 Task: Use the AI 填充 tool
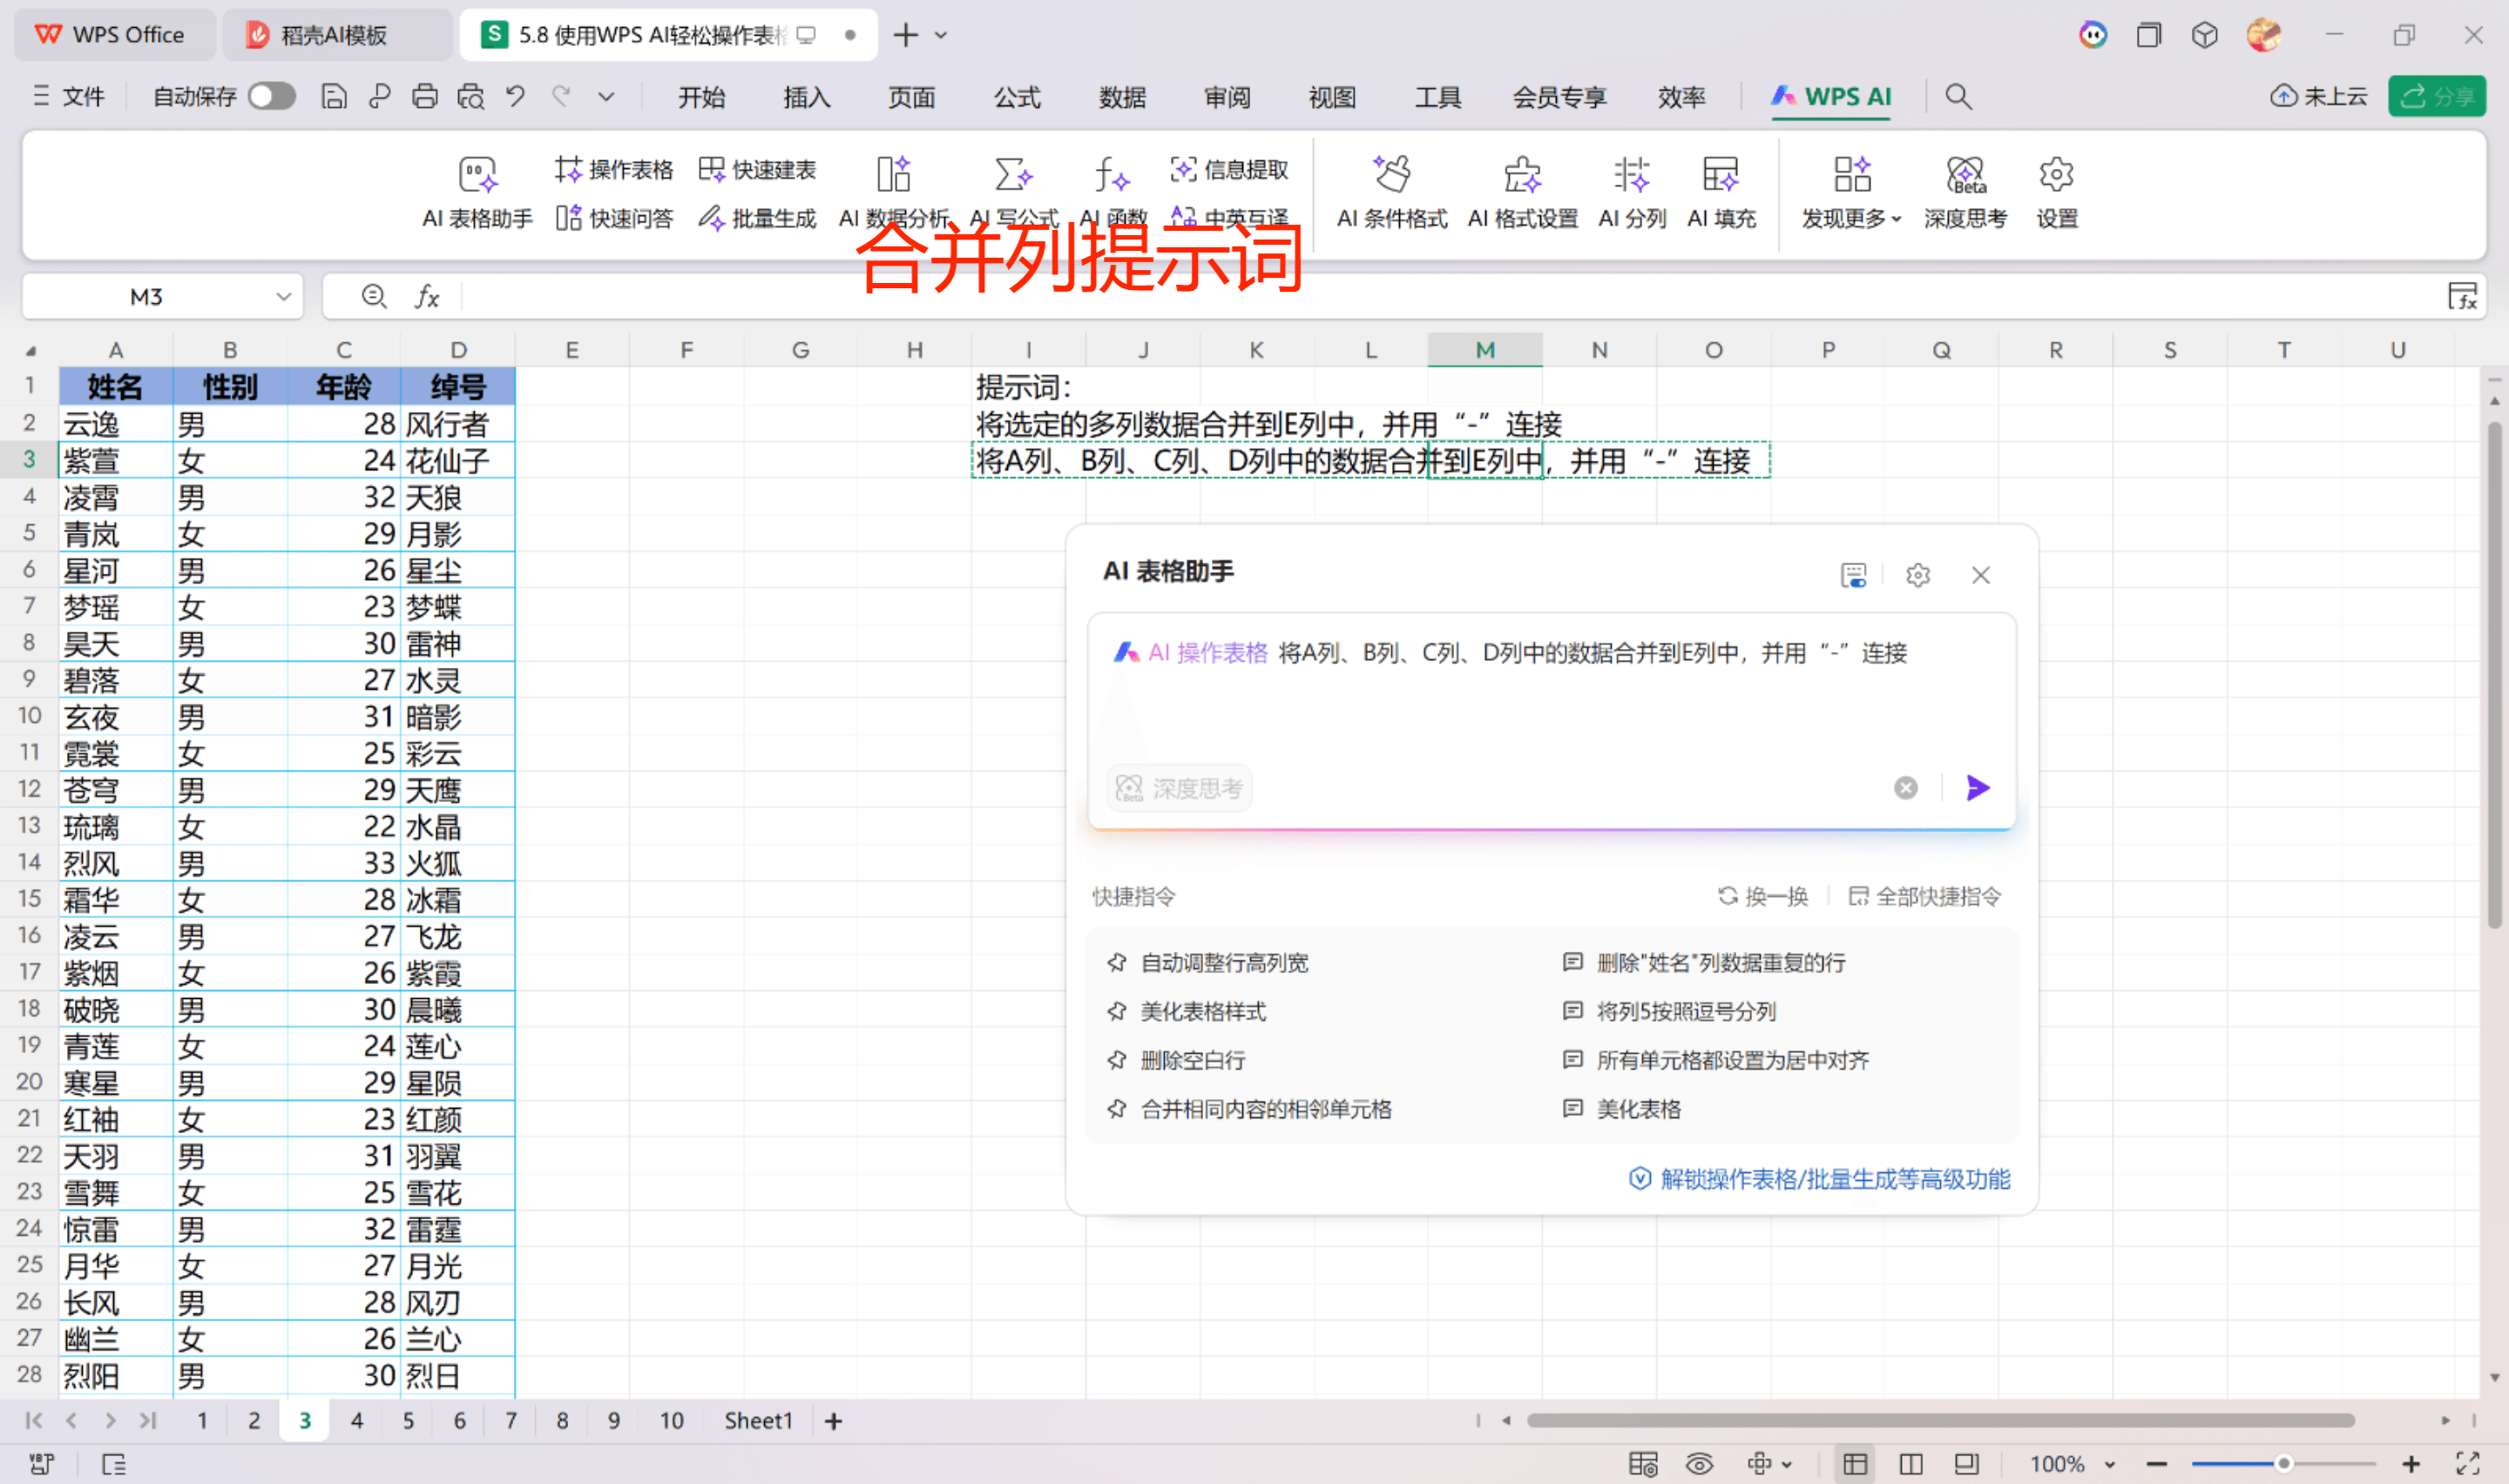1721,193
